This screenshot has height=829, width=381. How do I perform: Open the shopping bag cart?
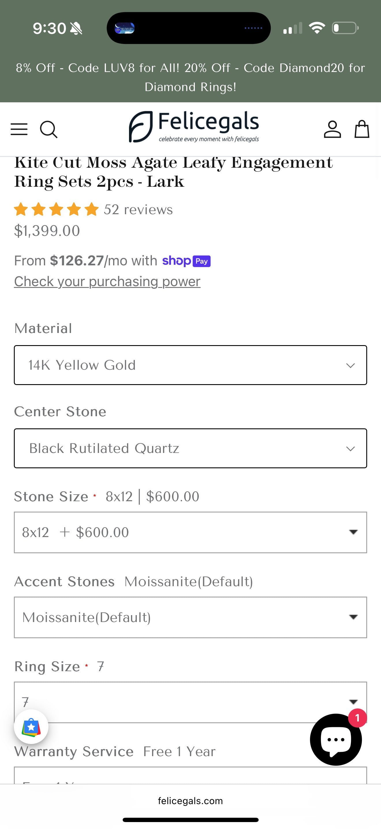click(362, 129)
